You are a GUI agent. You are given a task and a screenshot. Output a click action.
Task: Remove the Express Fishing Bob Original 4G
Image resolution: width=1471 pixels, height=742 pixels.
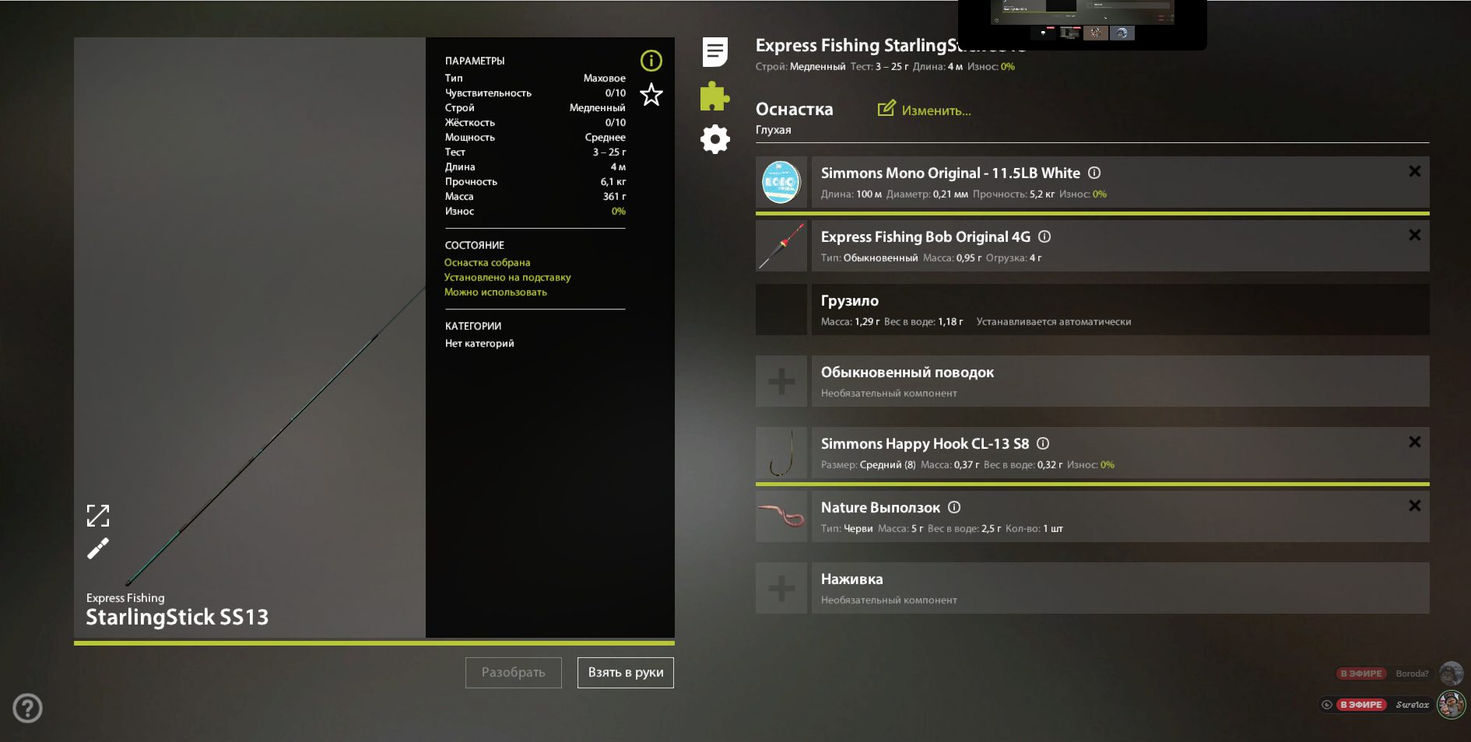(1415, 235)
